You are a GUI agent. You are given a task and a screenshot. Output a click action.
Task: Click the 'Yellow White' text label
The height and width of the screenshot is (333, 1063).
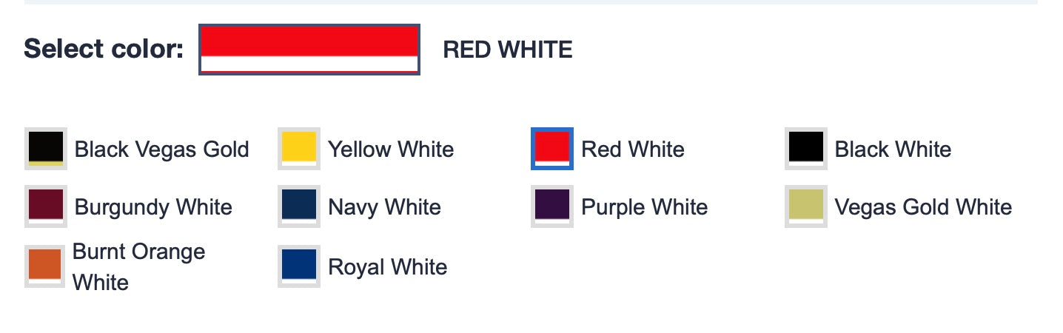point(391,149)
